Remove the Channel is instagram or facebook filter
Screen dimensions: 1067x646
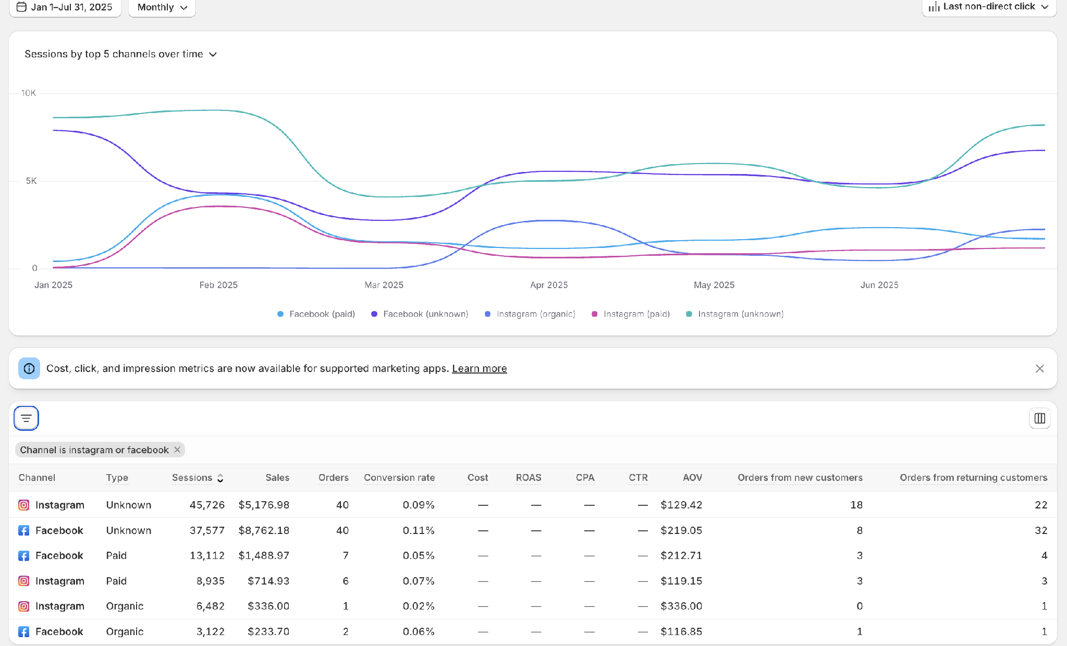point(177,450)
